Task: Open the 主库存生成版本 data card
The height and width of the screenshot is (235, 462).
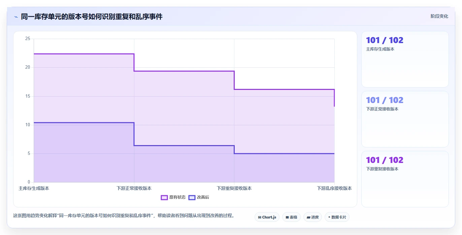Action: (x=405, y=59)
